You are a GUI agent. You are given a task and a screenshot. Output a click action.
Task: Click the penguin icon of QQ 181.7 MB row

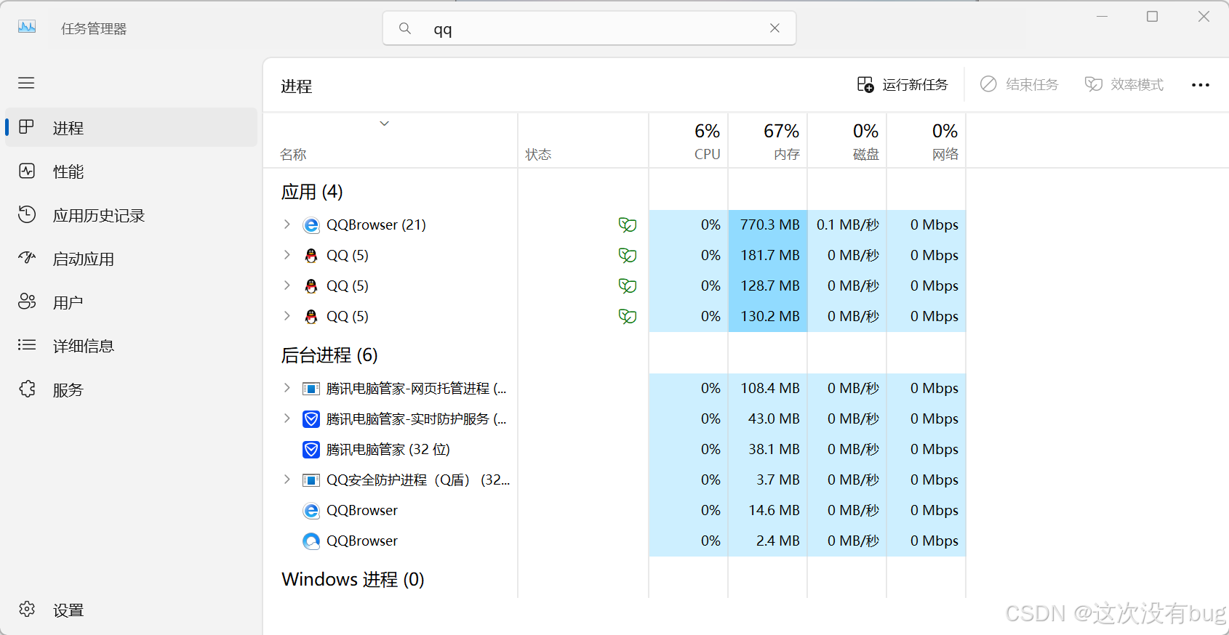[x=311, y=256]
